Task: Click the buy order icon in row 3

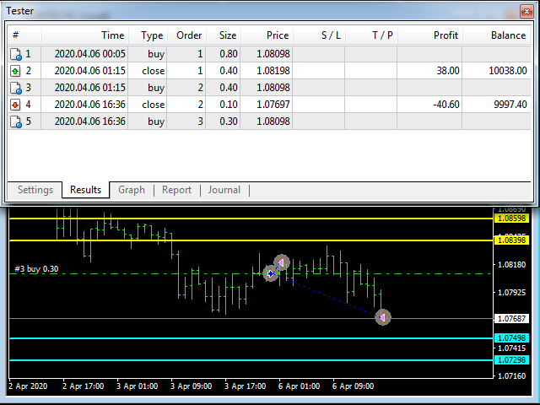Action: click(16, 88)
